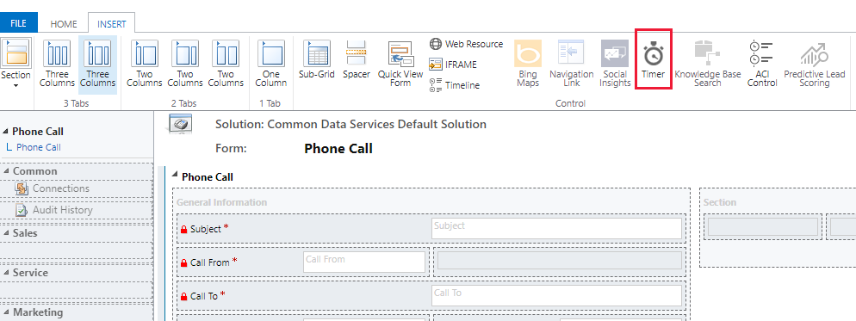
Task: Open the FILE menu
Action: coord(19,24)
